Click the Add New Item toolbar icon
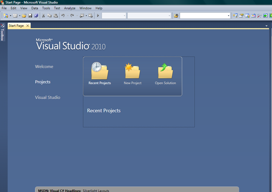 [x=15, y=16]
